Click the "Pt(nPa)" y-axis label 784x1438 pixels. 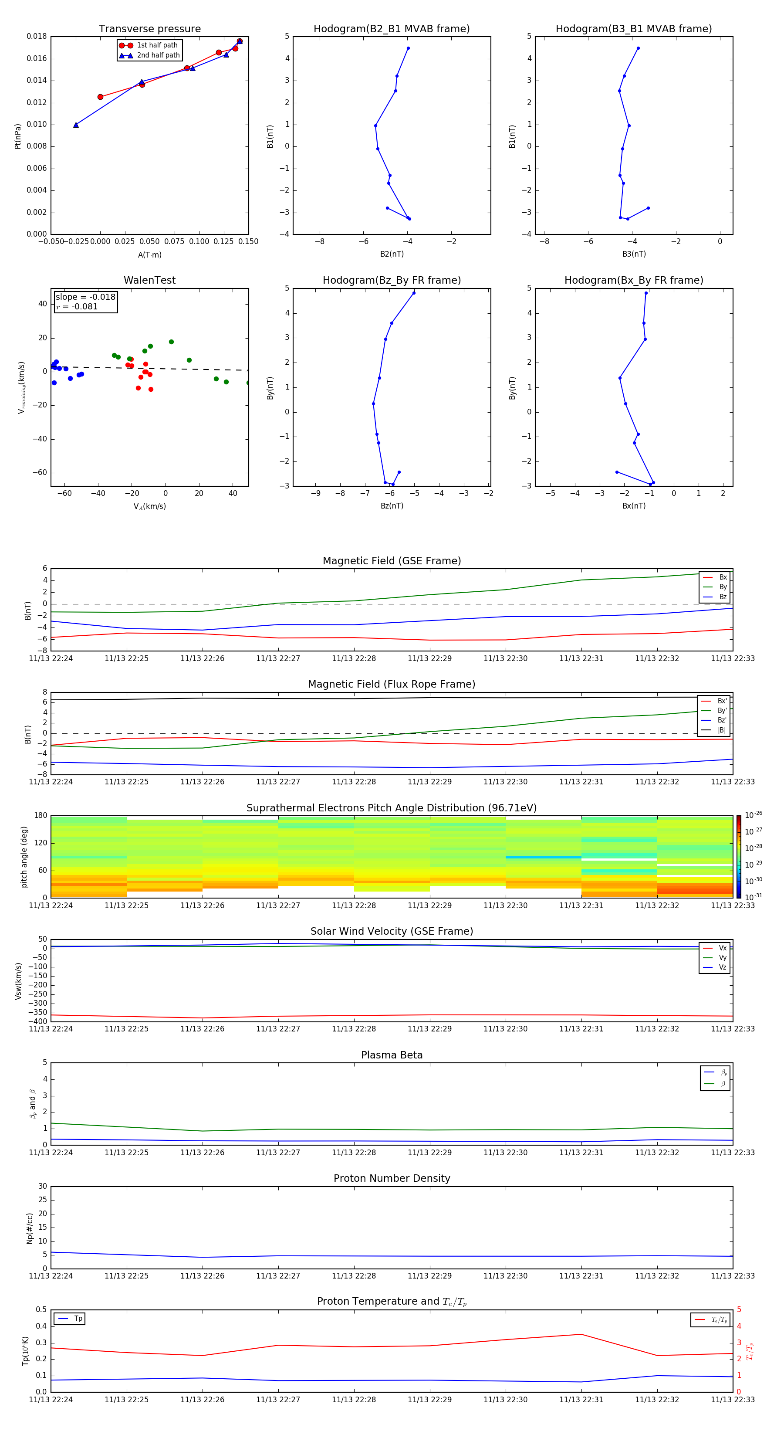click(18, 136)
